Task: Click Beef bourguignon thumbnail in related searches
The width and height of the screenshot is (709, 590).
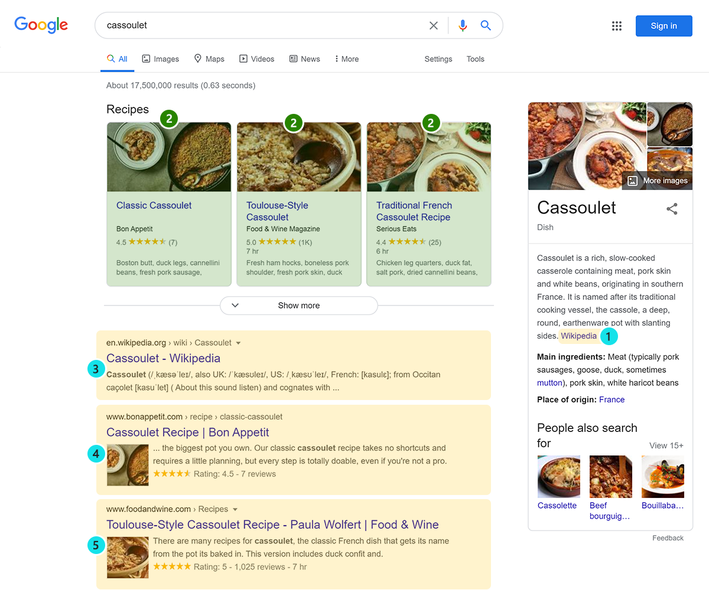Action: pyautogui.click(x=611, y=477)
